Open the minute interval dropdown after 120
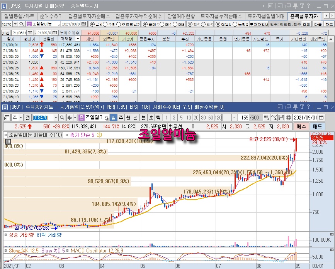Viewport: 335px width, 269px height. click(x=235, y=118)
